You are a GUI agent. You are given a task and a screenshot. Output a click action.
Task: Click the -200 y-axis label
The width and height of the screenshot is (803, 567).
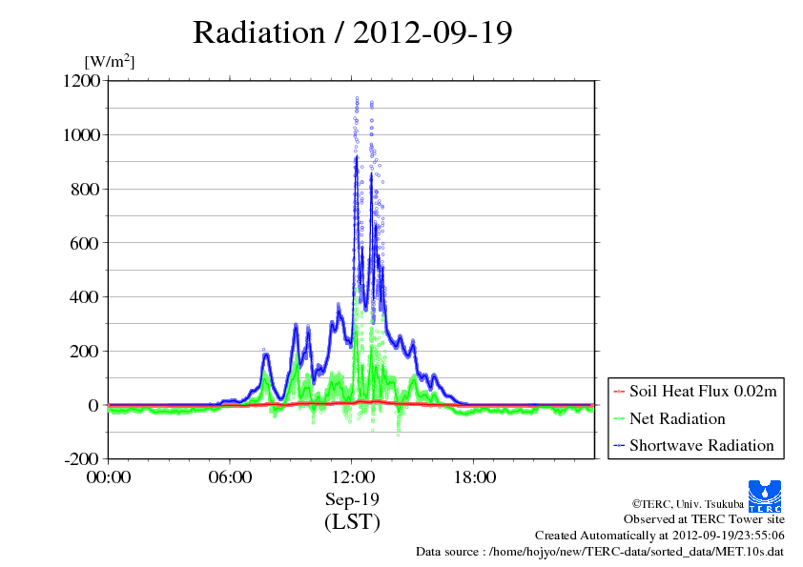pyautogui.click(x=82, y=459)
